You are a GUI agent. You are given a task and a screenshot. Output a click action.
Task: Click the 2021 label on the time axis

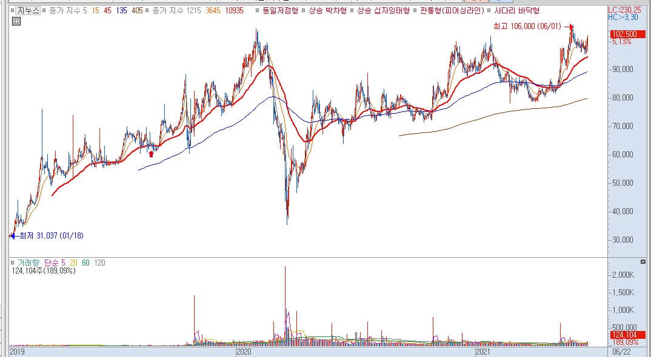(x=483, y=352)
